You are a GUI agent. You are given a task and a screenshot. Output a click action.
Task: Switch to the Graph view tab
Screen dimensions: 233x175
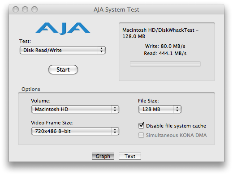point(103,156)
